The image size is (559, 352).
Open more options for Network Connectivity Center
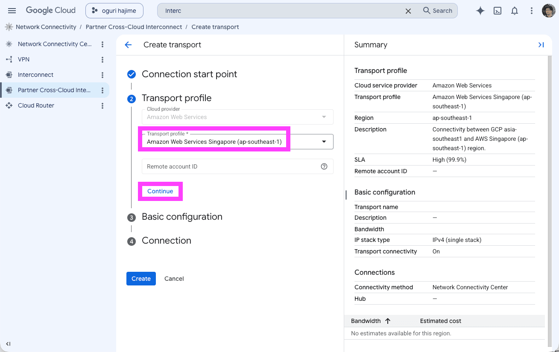(102, 44)
